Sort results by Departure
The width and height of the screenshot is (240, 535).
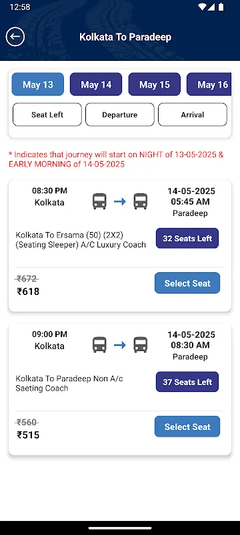click(x=119, y=114)
